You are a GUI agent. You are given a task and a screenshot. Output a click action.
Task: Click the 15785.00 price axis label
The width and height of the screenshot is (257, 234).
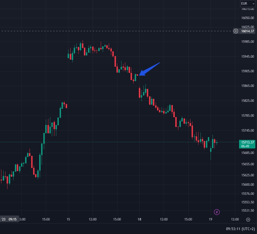(248, 116)
